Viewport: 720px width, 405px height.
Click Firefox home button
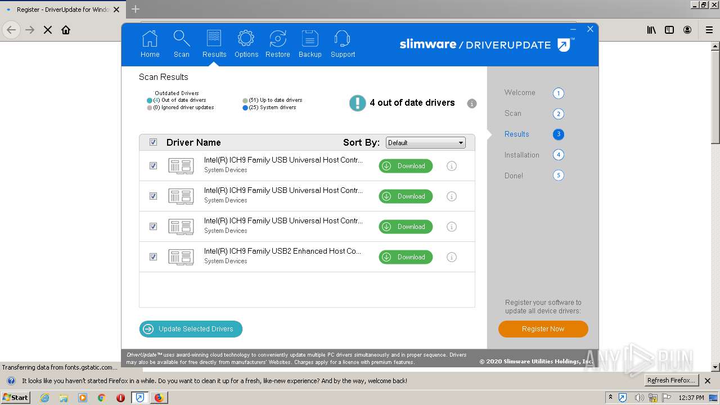66,30
